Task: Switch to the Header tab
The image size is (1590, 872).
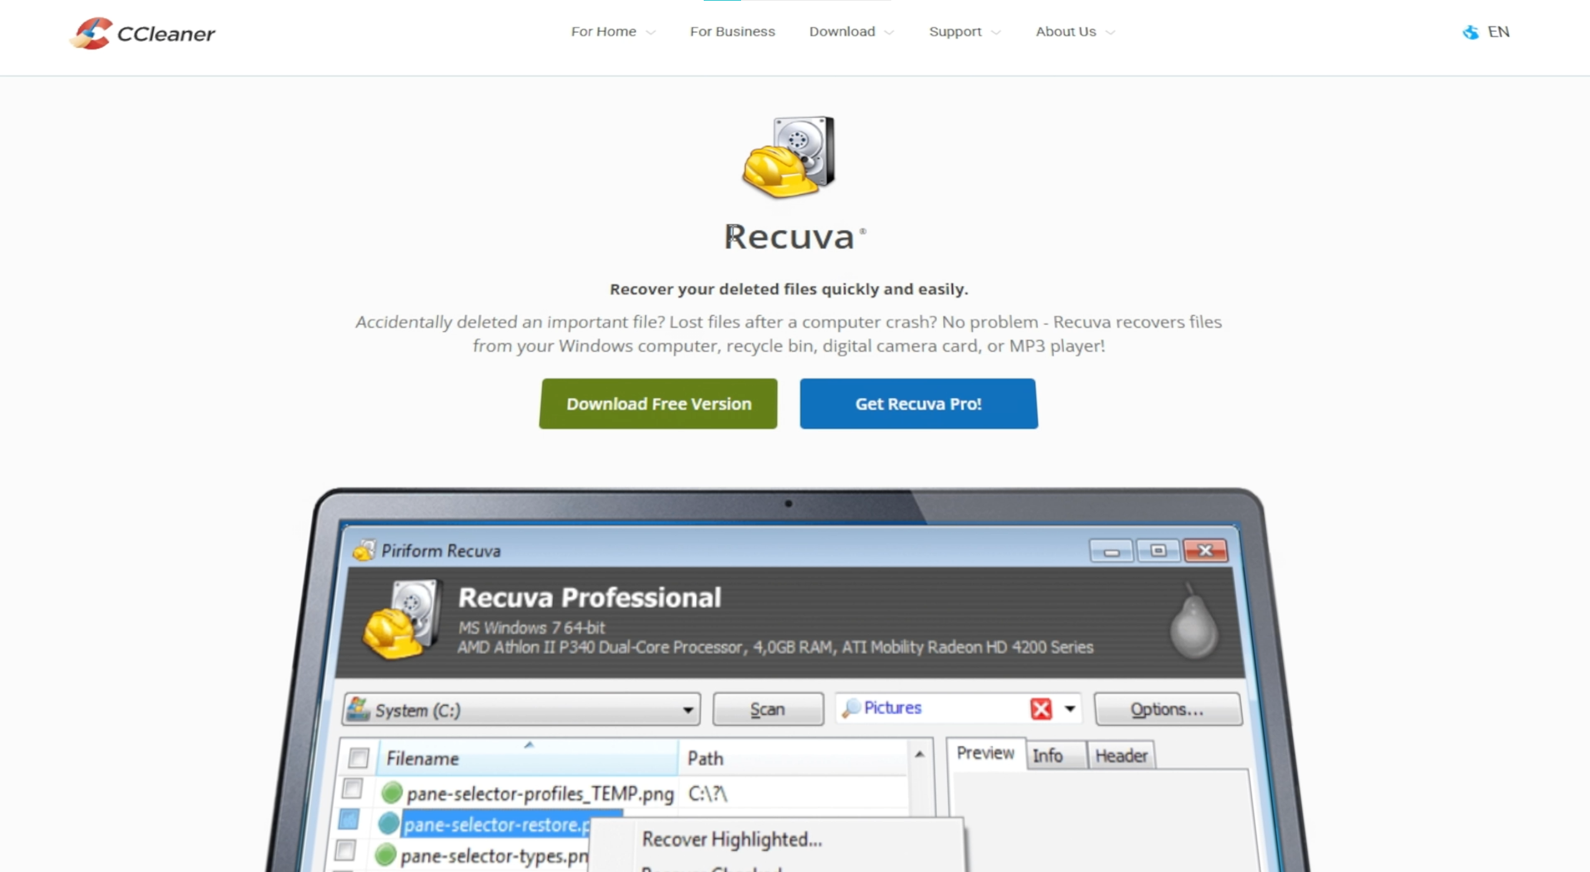Action: point(1121,755)
